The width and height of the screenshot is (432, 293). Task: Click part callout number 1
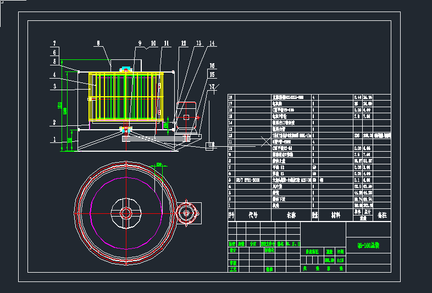54,140
